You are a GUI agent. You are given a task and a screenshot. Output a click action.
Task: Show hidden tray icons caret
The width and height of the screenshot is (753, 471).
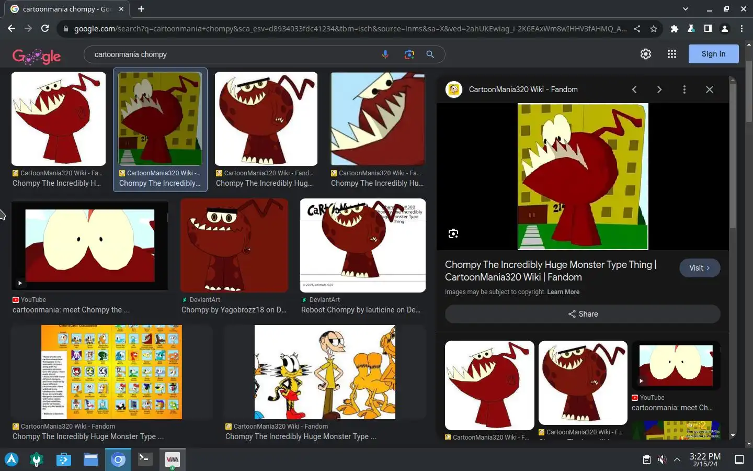pyautogui.click(x=677, y=459)
